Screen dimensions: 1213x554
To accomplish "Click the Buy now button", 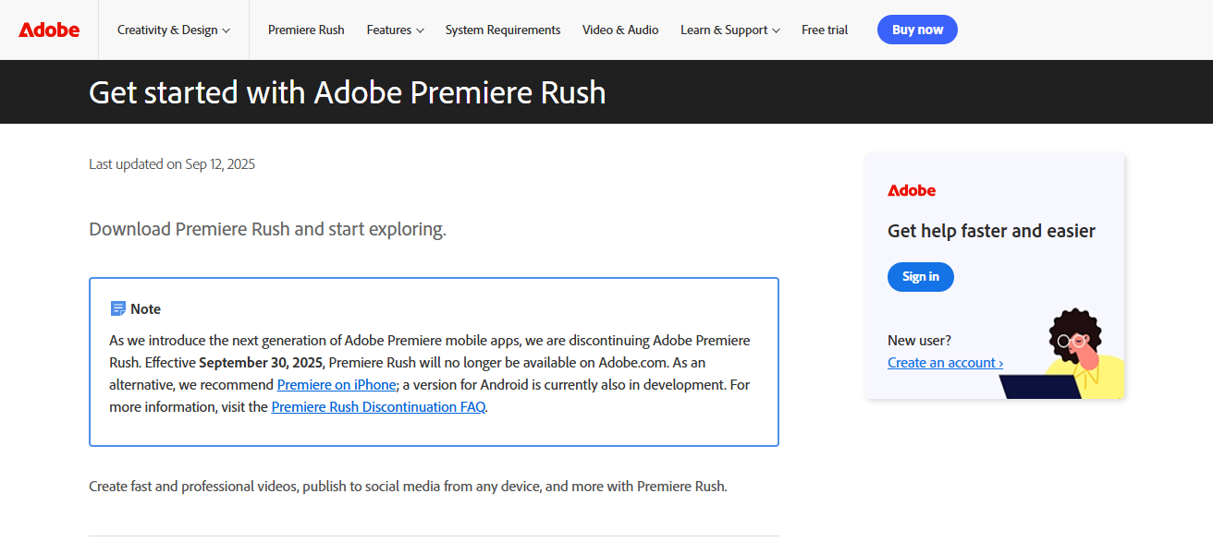I will pos(916,29).
